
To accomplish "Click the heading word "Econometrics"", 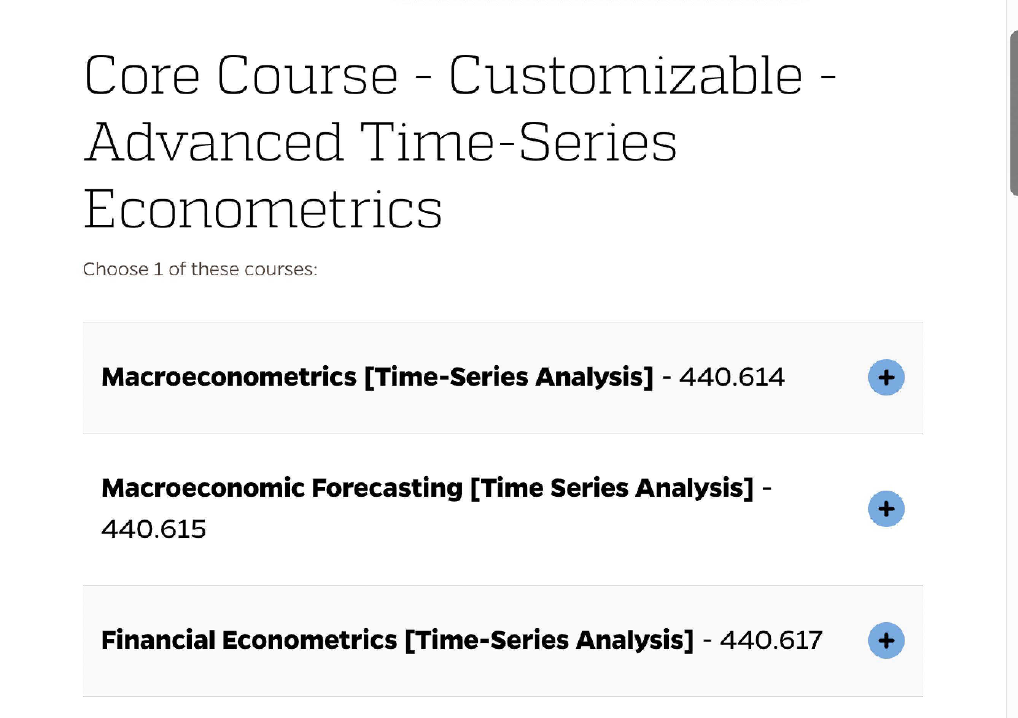I will pyautogui.click(x=262, y=208).
